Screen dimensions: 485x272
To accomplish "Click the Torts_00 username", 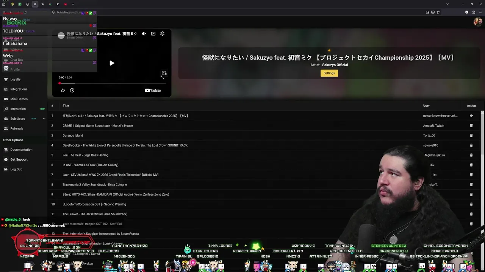I will [429, 135].
